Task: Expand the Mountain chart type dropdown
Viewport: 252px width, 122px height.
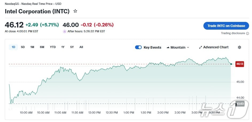Action: [188, 48]
